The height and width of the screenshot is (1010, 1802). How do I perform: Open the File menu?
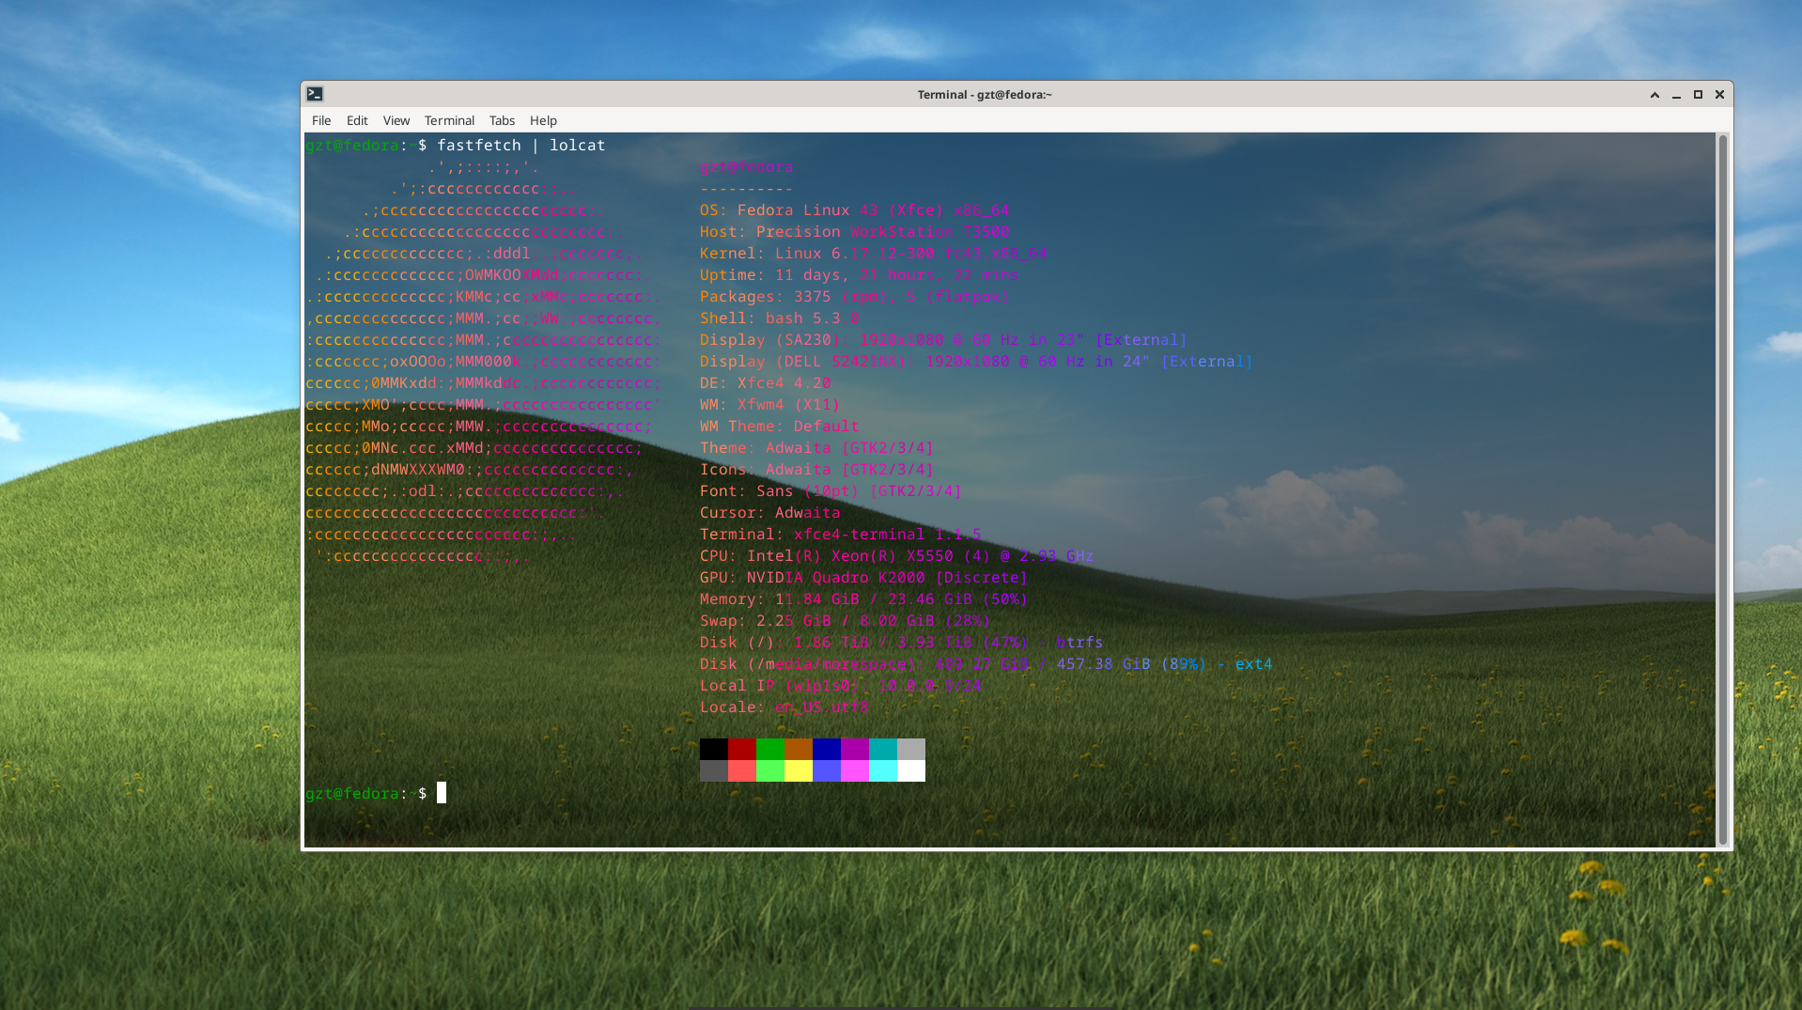pos(321,120)
